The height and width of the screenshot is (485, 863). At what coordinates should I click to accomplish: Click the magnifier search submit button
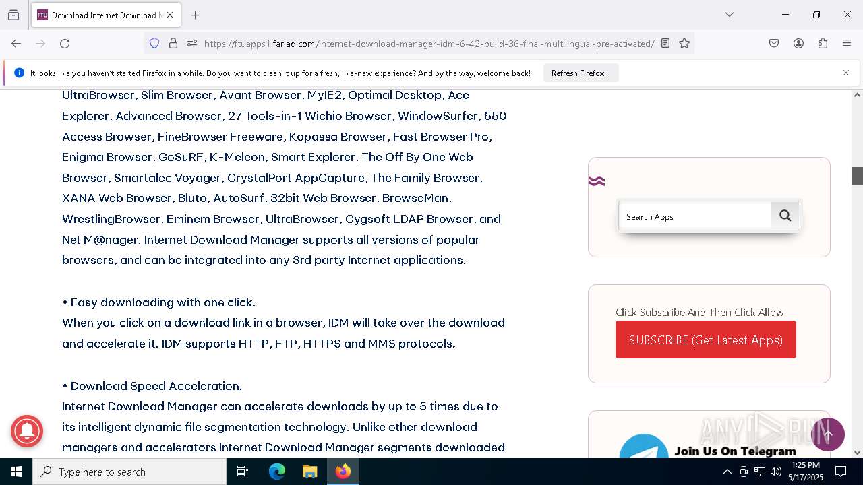[785, 216]
